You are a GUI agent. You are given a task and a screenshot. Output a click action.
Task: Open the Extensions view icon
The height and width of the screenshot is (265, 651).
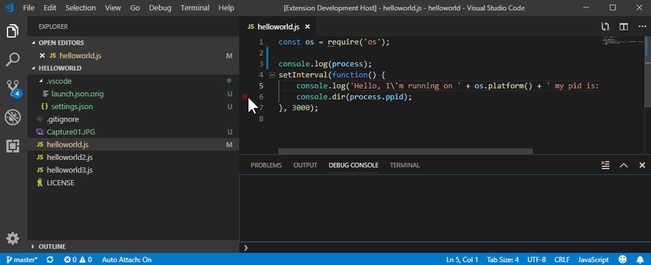coord(13,145)
